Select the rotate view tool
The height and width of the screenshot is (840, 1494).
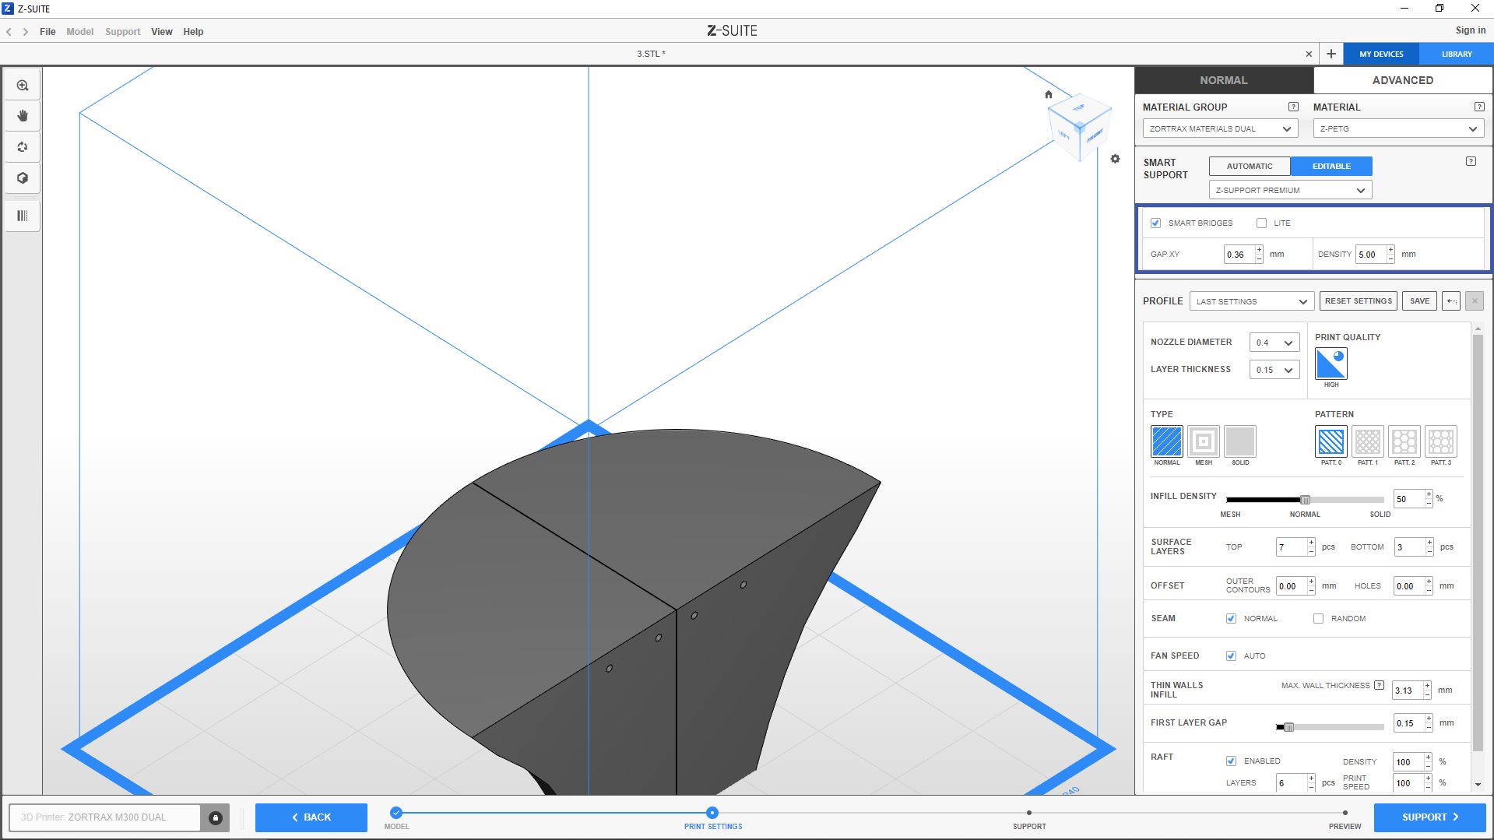pyautogui.click(x=23, y=147)
